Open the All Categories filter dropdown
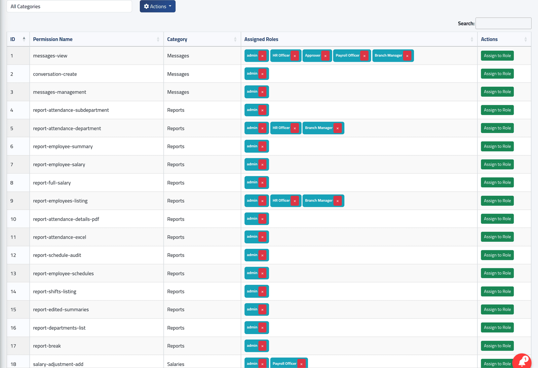This screenshot has width=538, height=368. click(69, 6)
